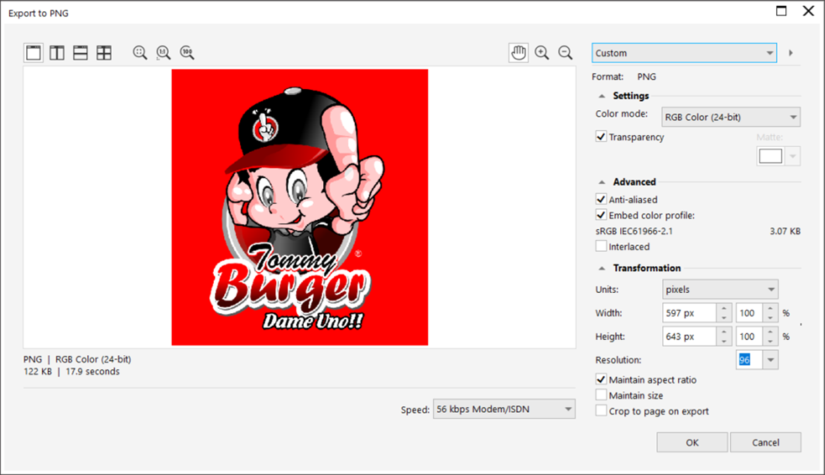Collapse the Advanced section
825x475 pixels.
[602, 182]
